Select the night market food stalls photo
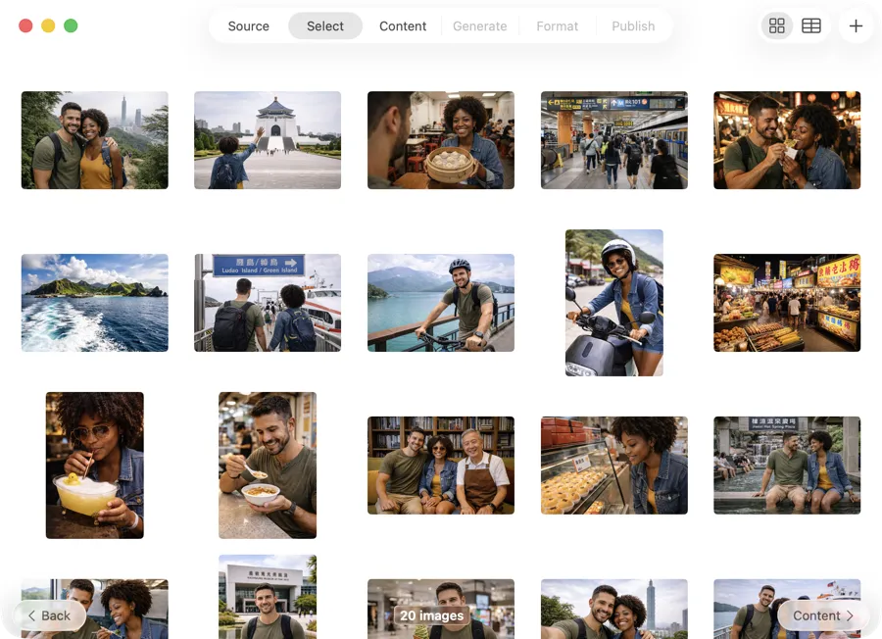 [x=787, y=302]
